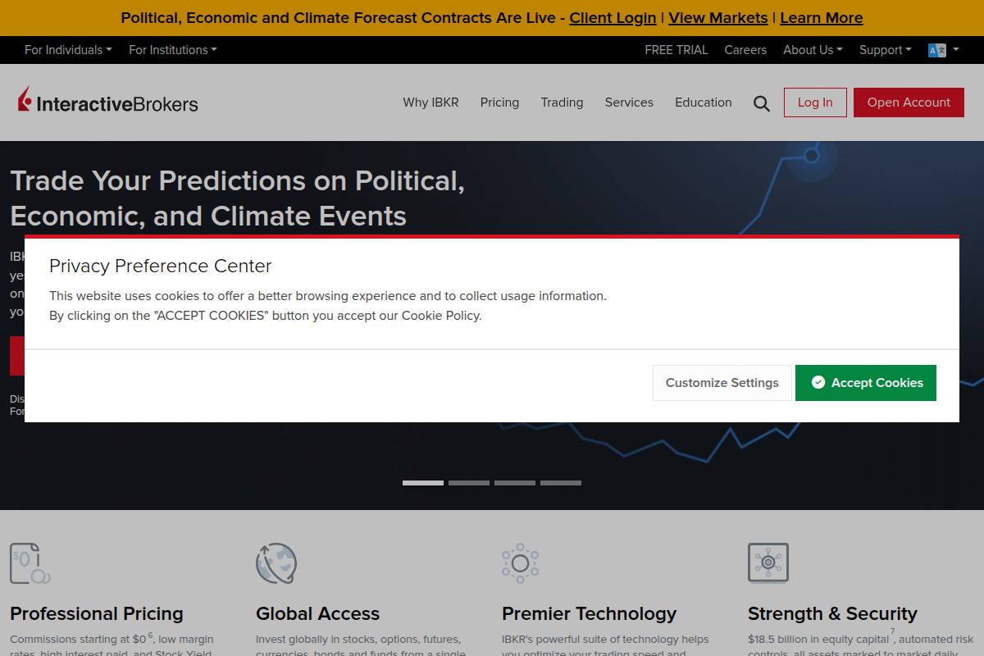Expand the For Individuals dropdown

click(68, 50)
